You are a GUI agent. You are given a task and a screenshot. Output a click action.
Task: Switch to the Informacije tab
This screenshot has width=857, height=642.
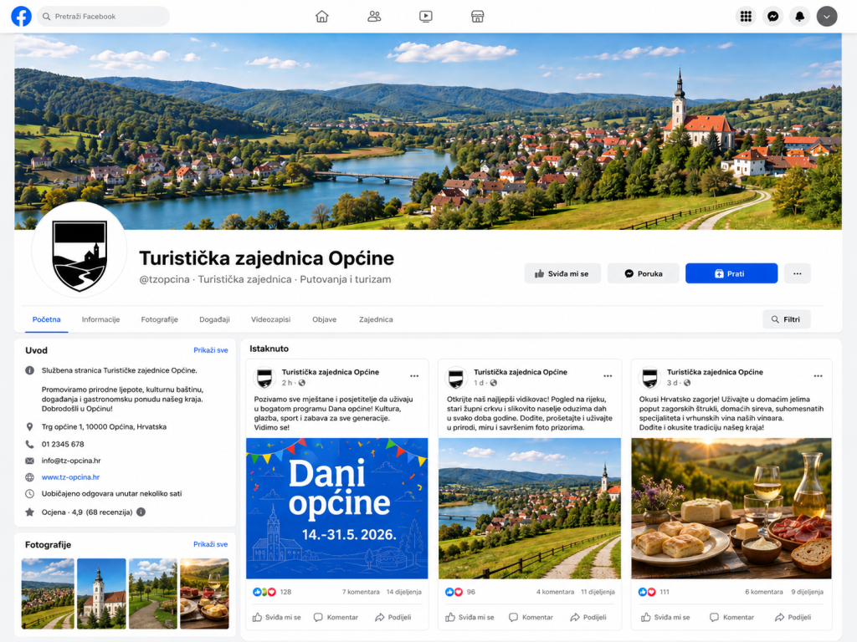coord(100,319)
